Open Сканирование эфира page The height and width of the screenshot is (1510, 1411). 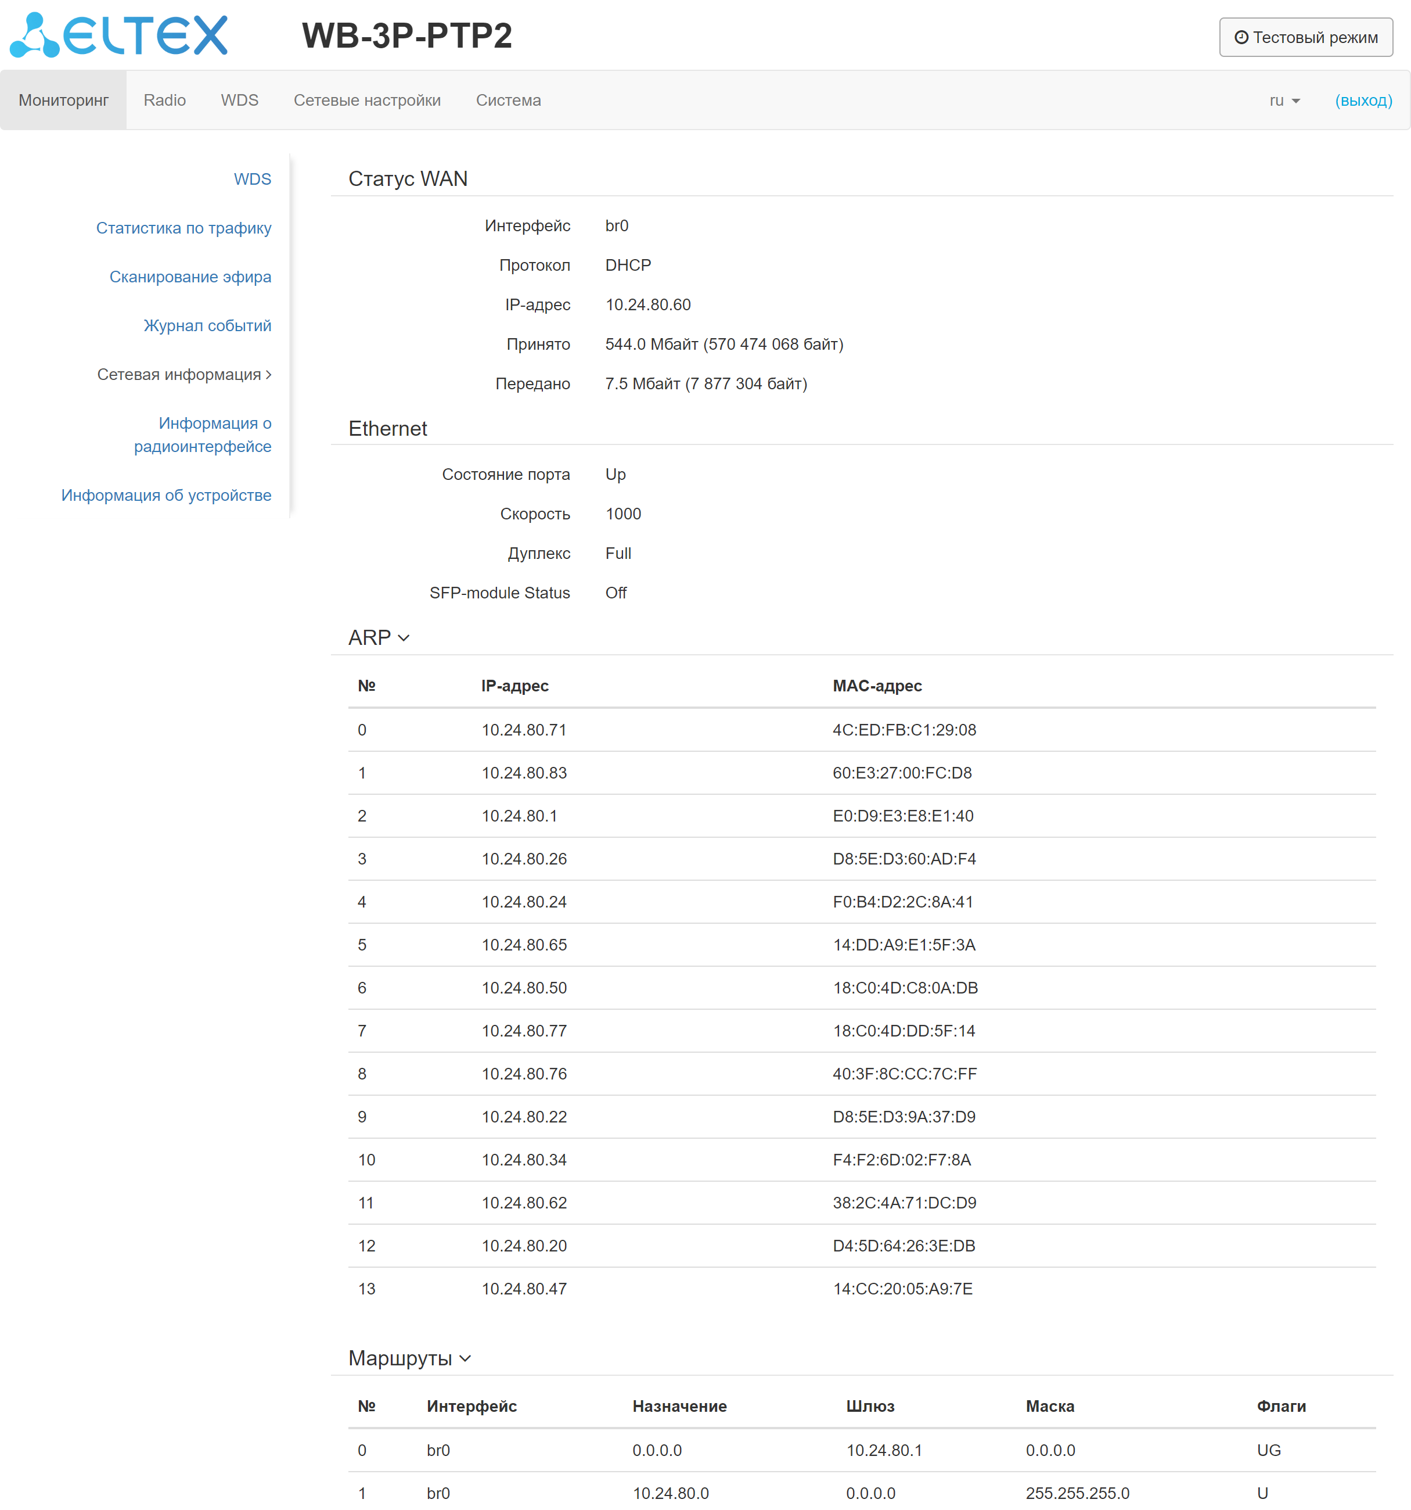coord(190,277)
